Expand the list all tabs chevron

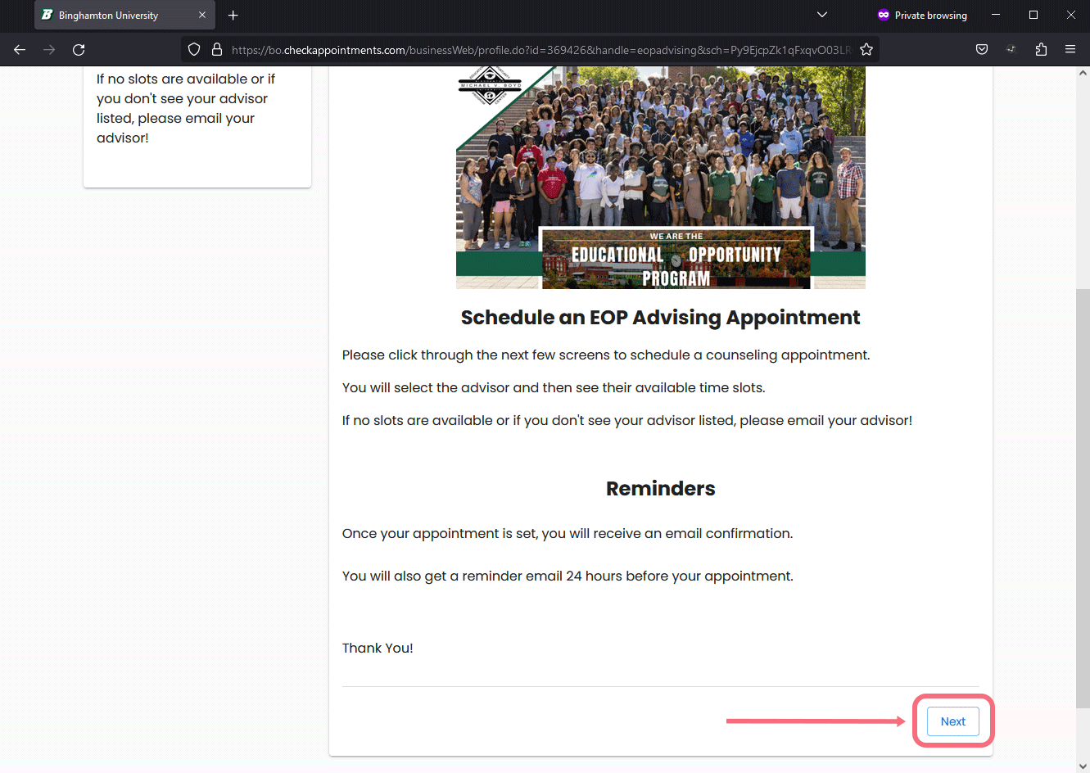pos(822,16)
